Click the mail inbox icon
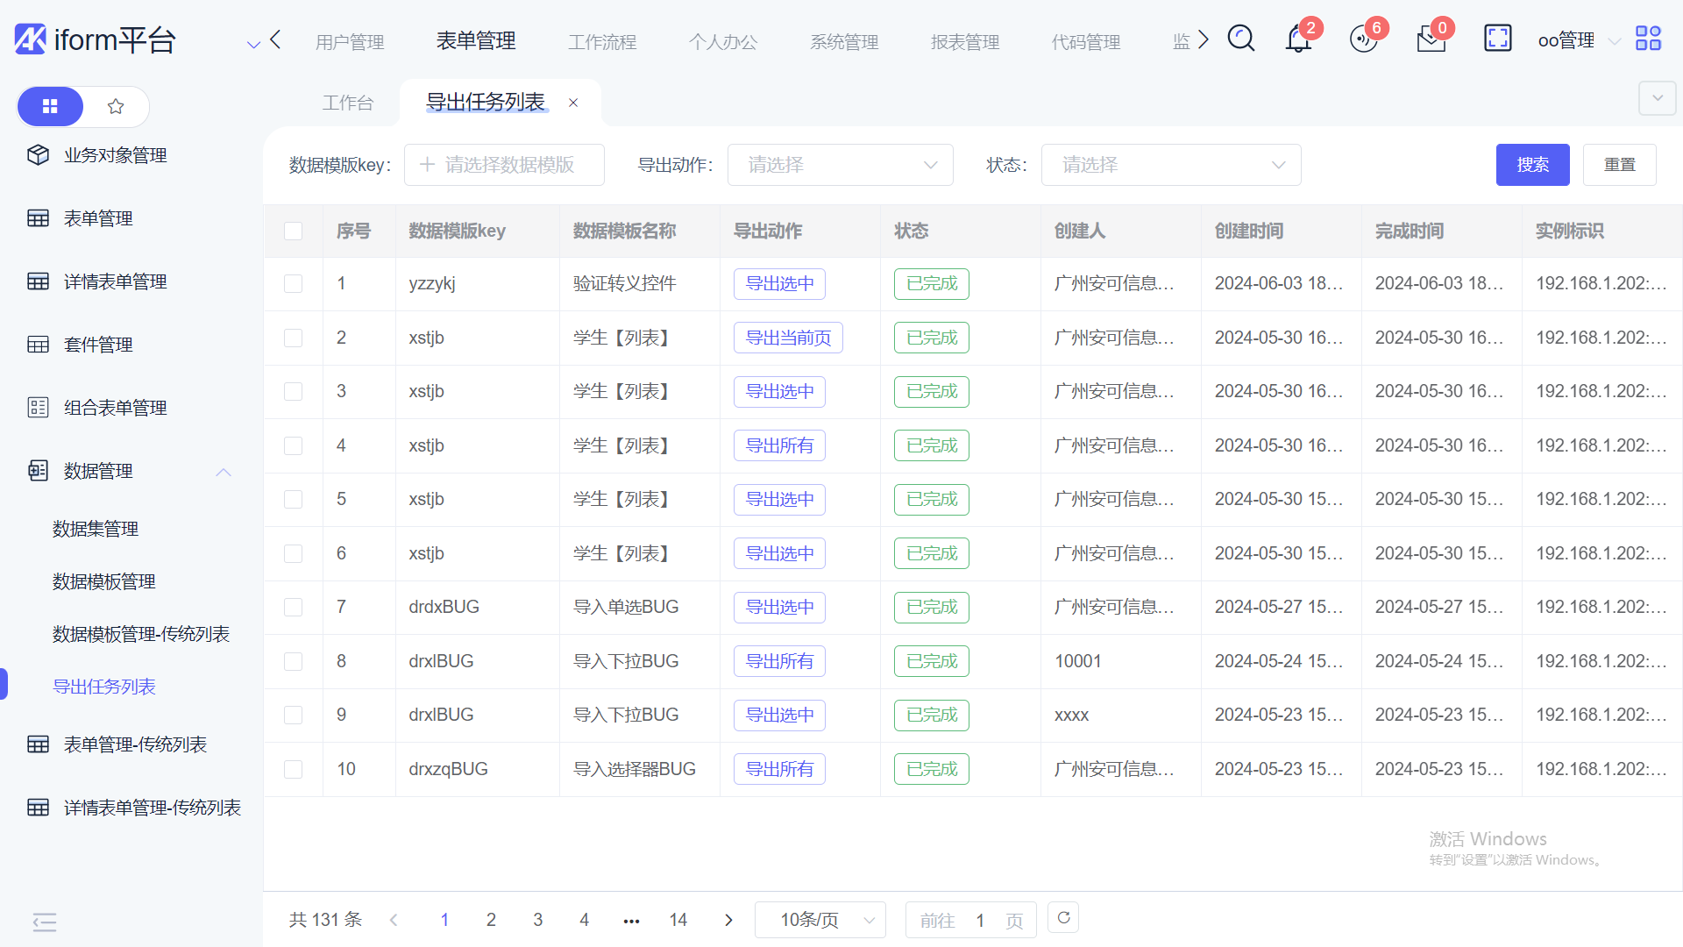 [x=1431, y=39]
